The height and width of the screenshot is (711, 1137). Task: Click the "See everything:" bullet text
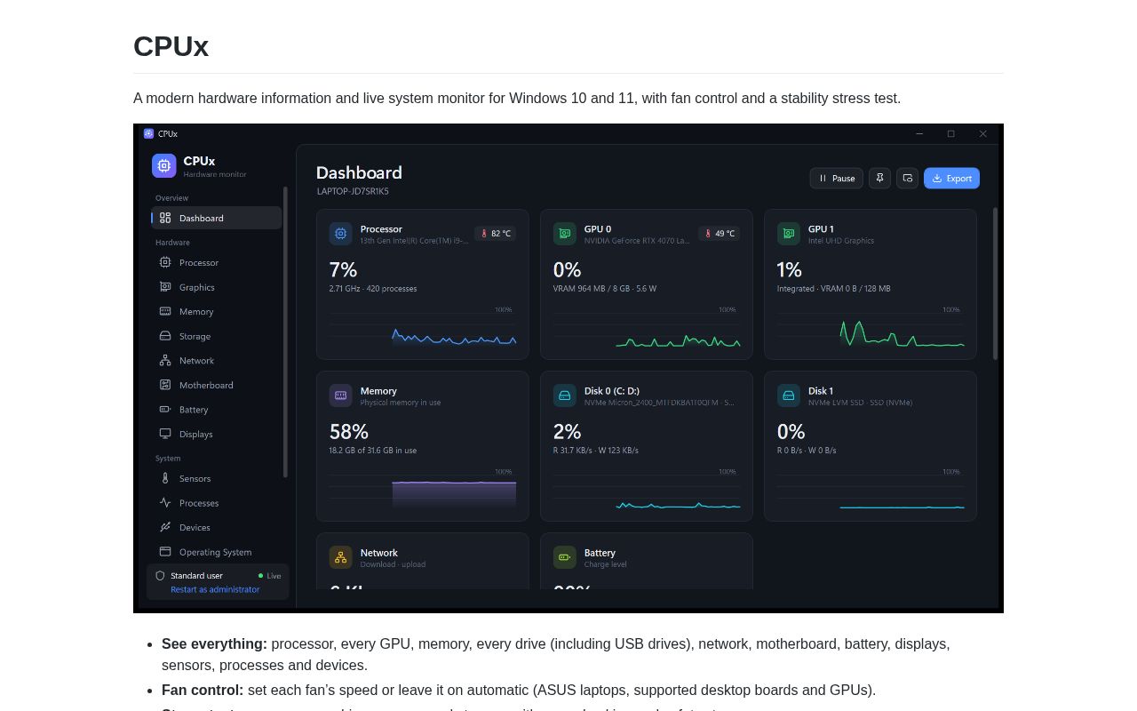214,643
